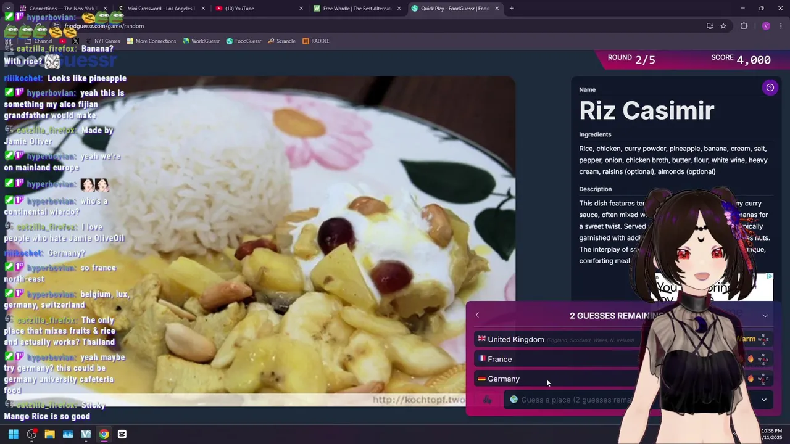Bookmark this page with the star icon
The height and width of the screenshot is (444, 790).
[x=723, y=26]
